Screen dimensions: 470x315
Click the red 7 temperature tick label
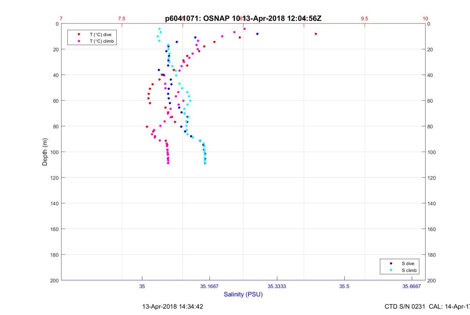coord(61,18)
